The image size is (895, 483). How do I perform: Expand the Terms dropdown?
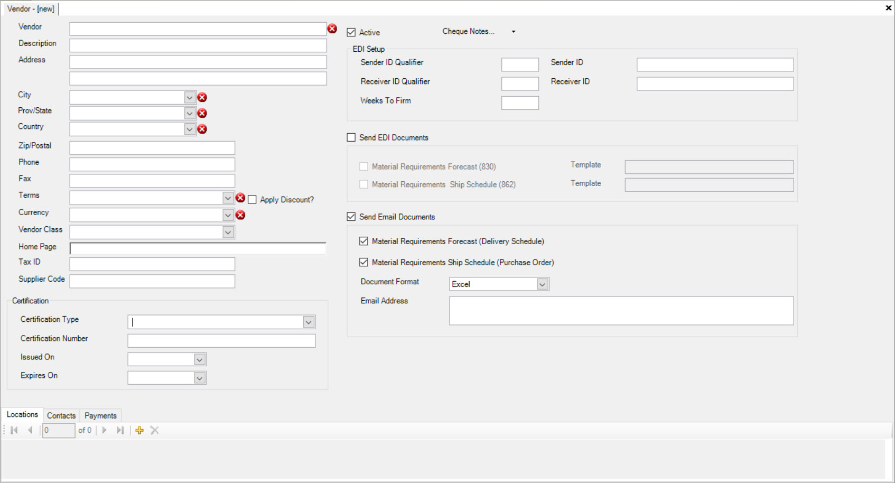click(228, 198)
